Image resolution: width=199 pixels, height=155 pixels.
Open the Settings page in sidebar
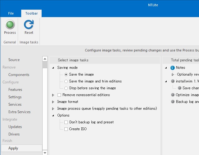point(15,97)
